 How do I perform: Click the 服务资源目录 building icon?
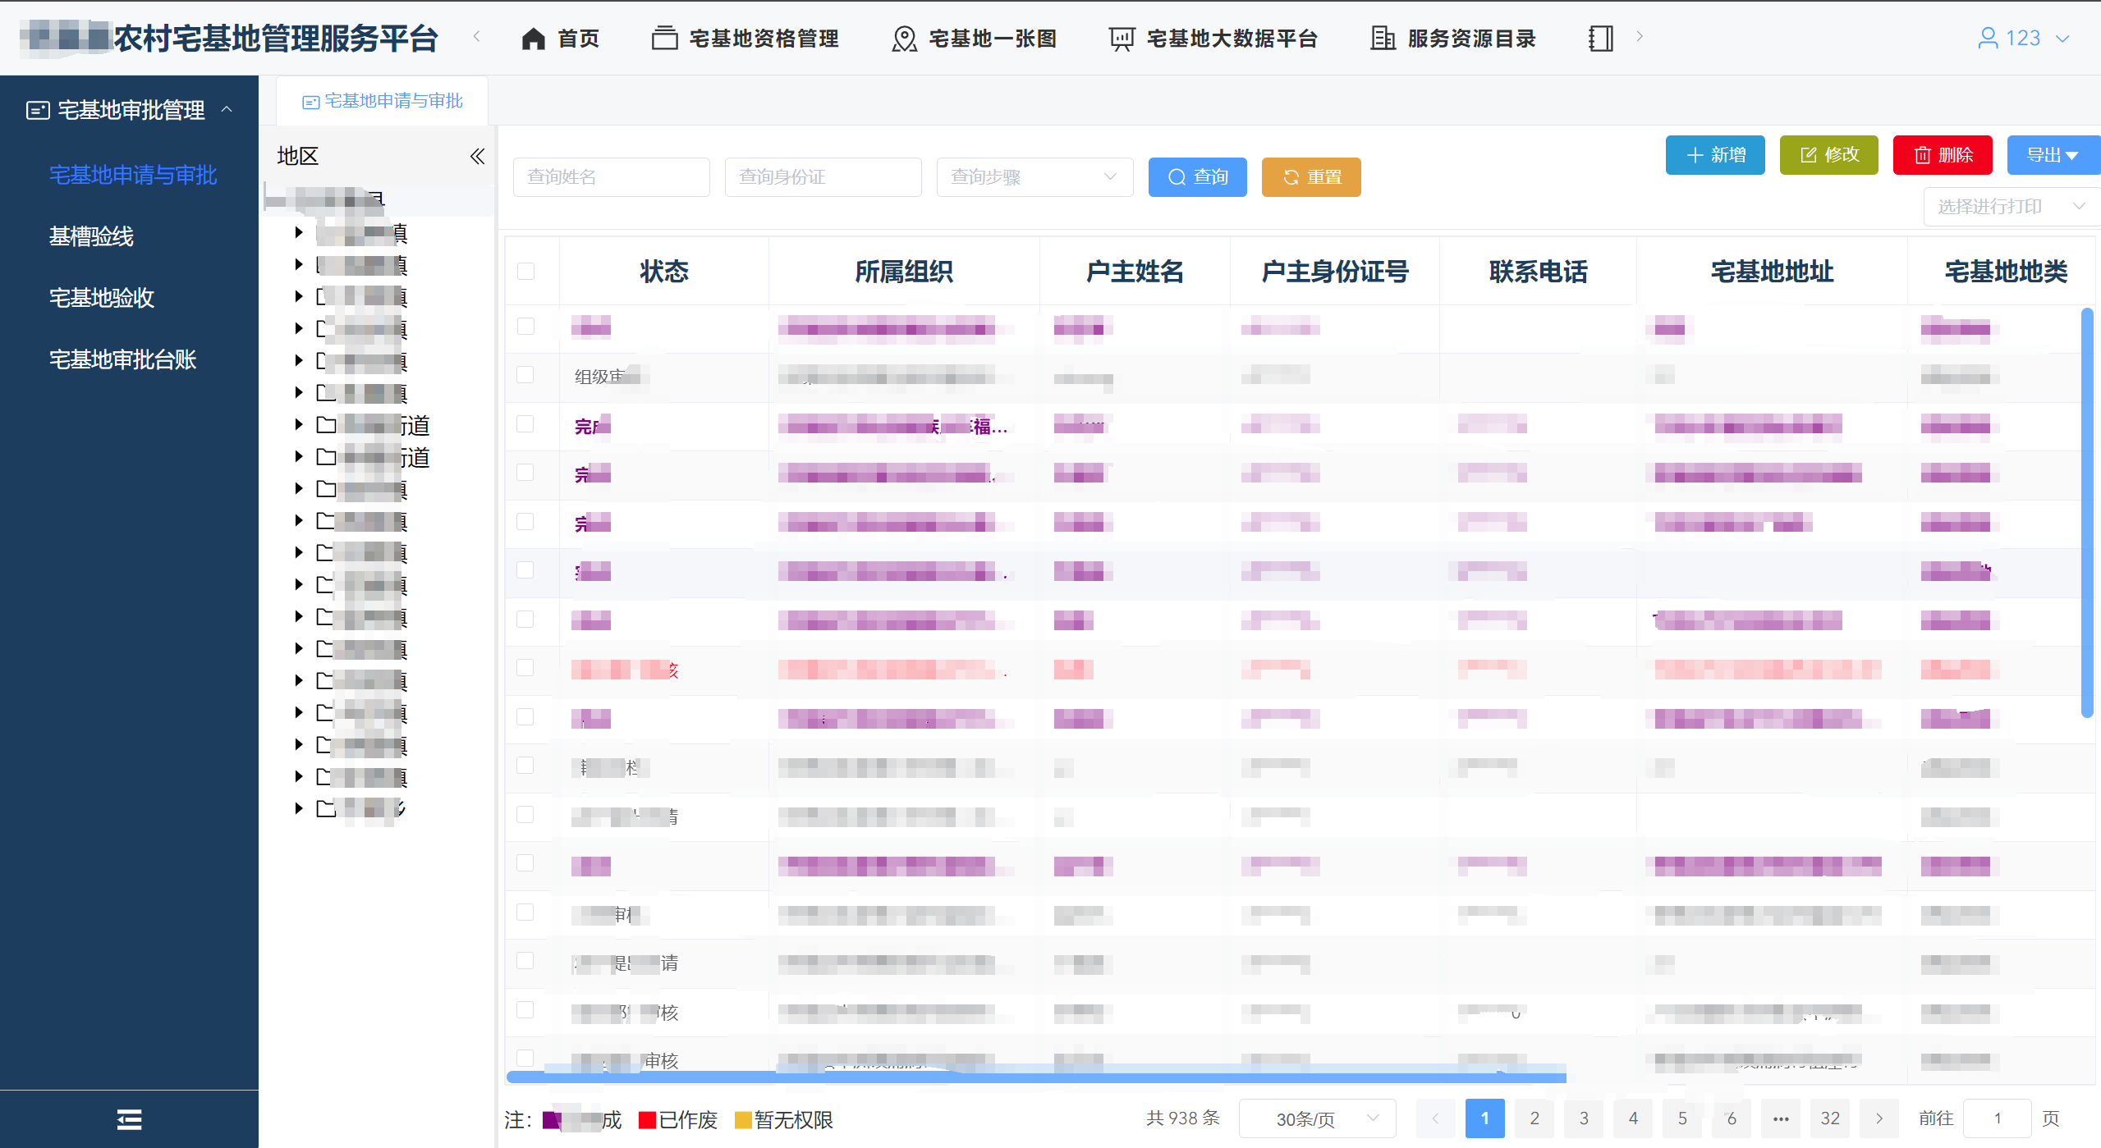[x=1383, y=39]
